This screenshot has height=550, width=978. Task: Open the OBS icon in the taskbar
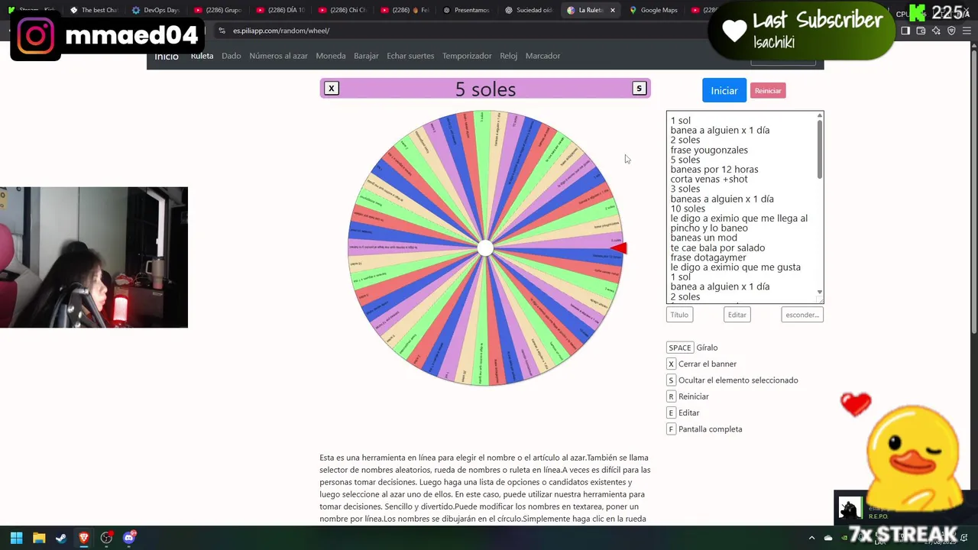(x=106, y=538)
